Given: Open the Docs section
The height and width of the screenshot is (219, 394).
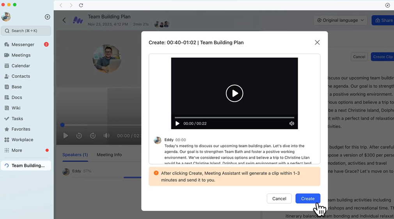Looking at the screenshot, I should point(17,97).
